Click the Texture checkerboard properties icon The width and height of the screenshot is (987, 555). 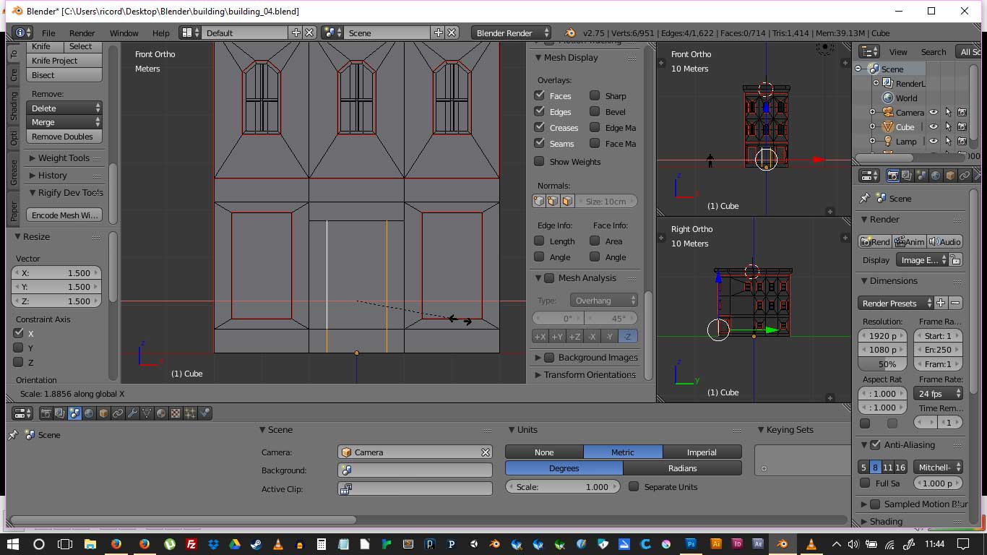176,413
